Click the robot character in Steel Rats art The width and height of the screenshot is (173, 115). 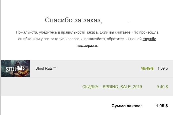coord(20,64)
